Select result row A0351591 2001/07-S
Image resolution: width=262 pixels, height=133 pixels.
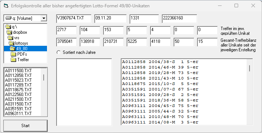click(x=184, y=89)
